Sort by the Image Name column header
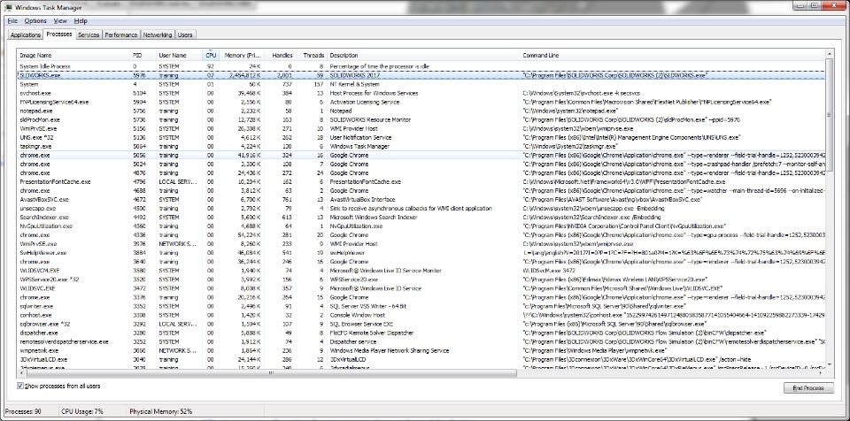Viewport: 850px width, 421px height. tap(36, 55)
